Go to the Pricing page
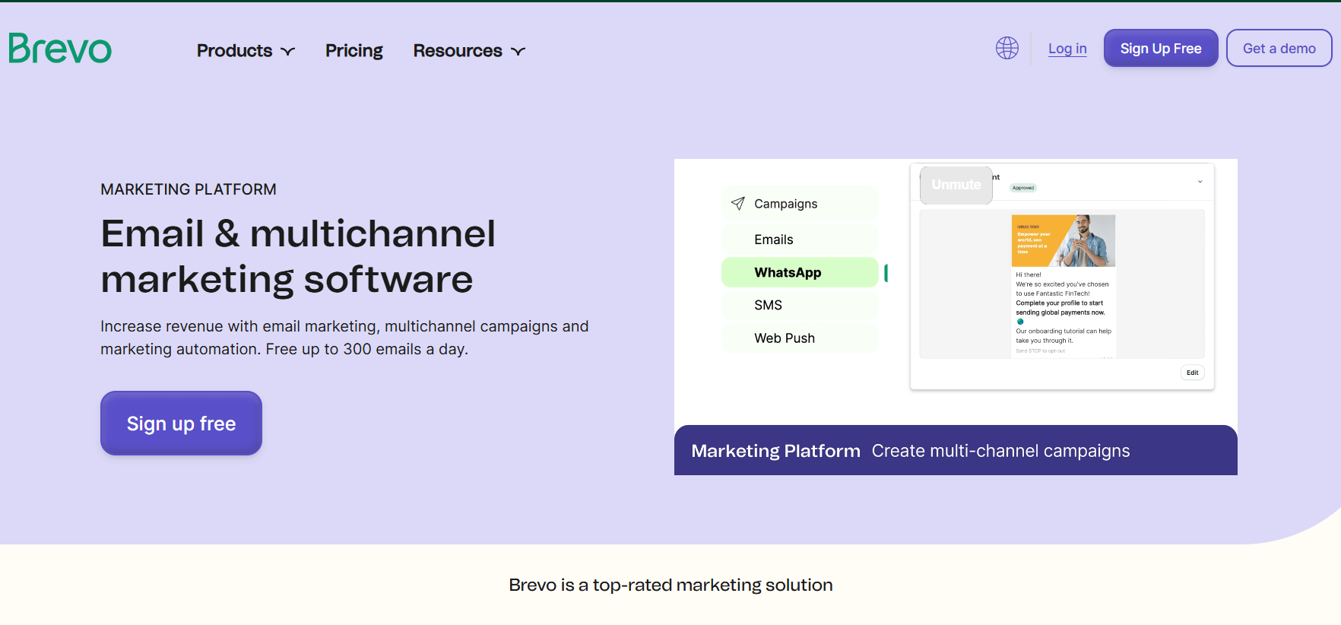Viewport: 1341px width, 625px height. click(354, 50)
